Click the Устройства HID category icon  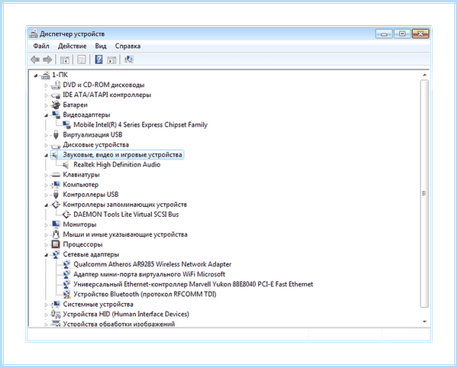pyautogui.click(x=55, y=315)
